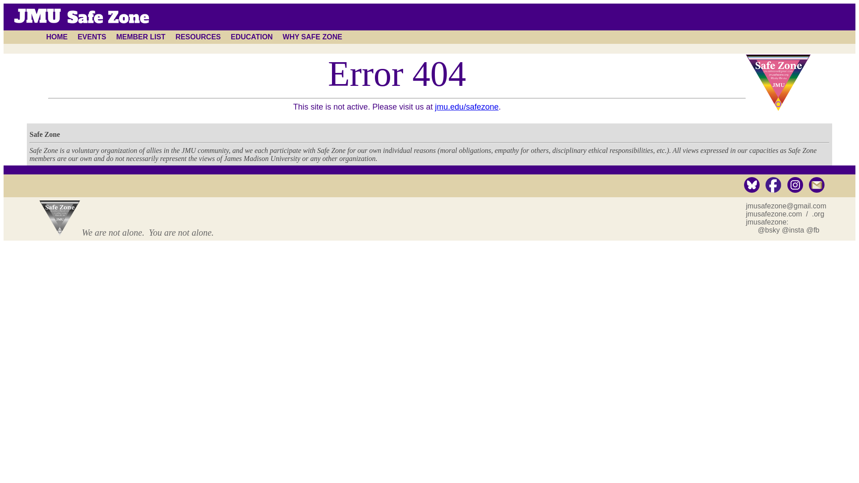
Task: Open the Facebook social icon
Action: pos(773,185)
